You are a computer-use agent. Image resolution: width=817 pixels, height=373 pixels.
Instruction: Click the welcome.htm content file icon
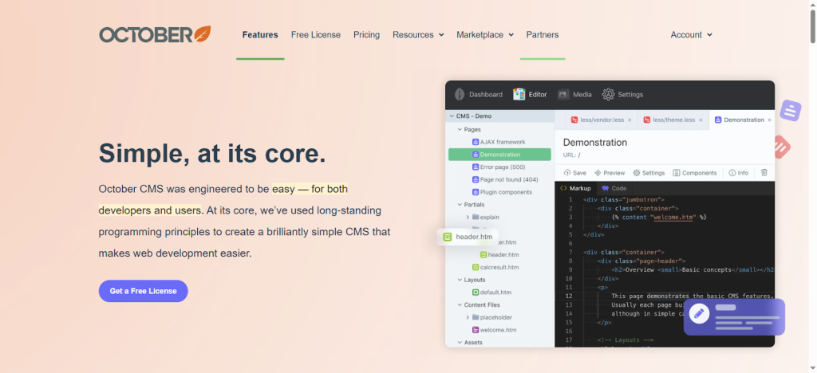(476, 330)
